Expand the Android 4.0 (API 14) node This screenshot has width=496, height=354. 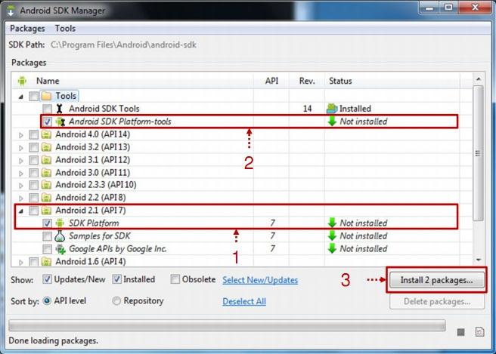21,135
